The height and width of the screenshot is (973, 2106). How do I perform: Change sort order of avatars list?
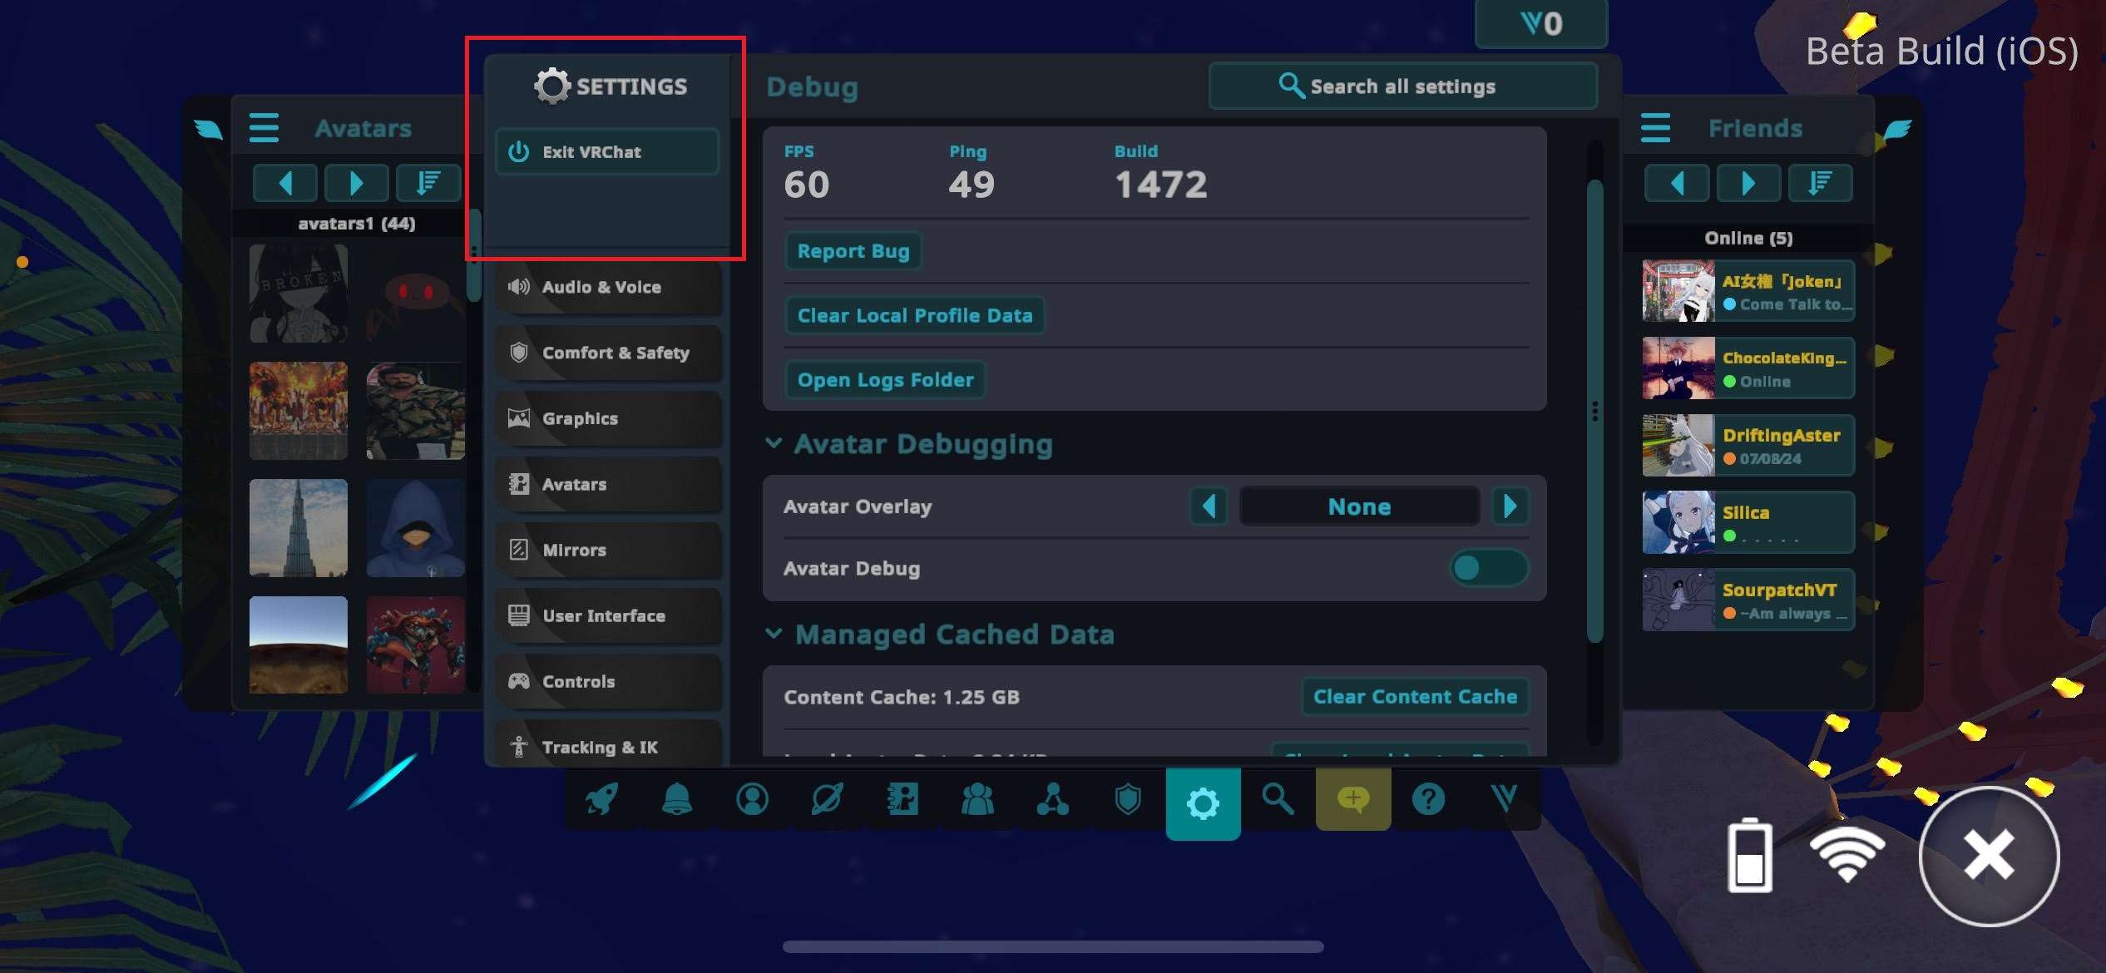tap(428, 183)
